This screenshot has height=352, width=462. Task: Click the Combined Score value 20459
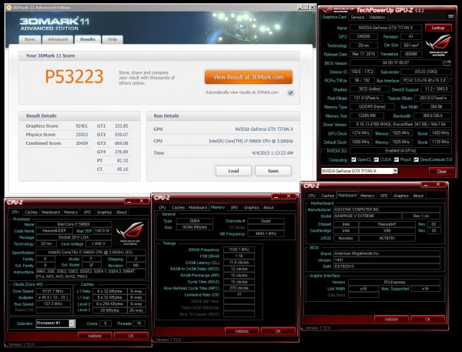click(82, 143)
